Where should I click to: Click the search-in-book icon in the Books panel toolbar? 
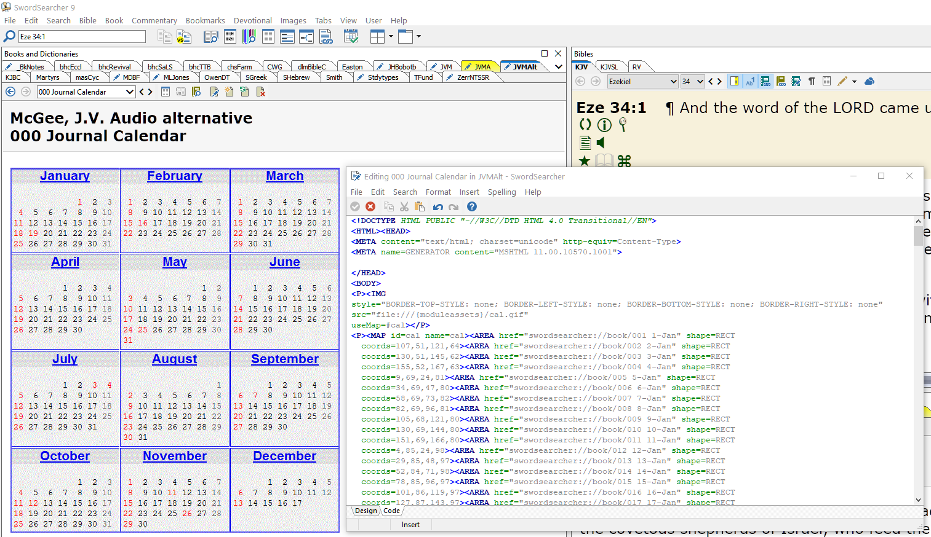click(196, 92)
